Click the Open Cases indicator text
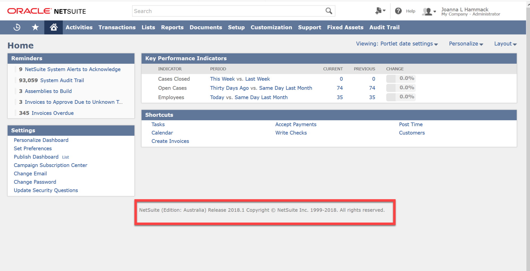This screenshot has height=271, width=530. (172, 88)
